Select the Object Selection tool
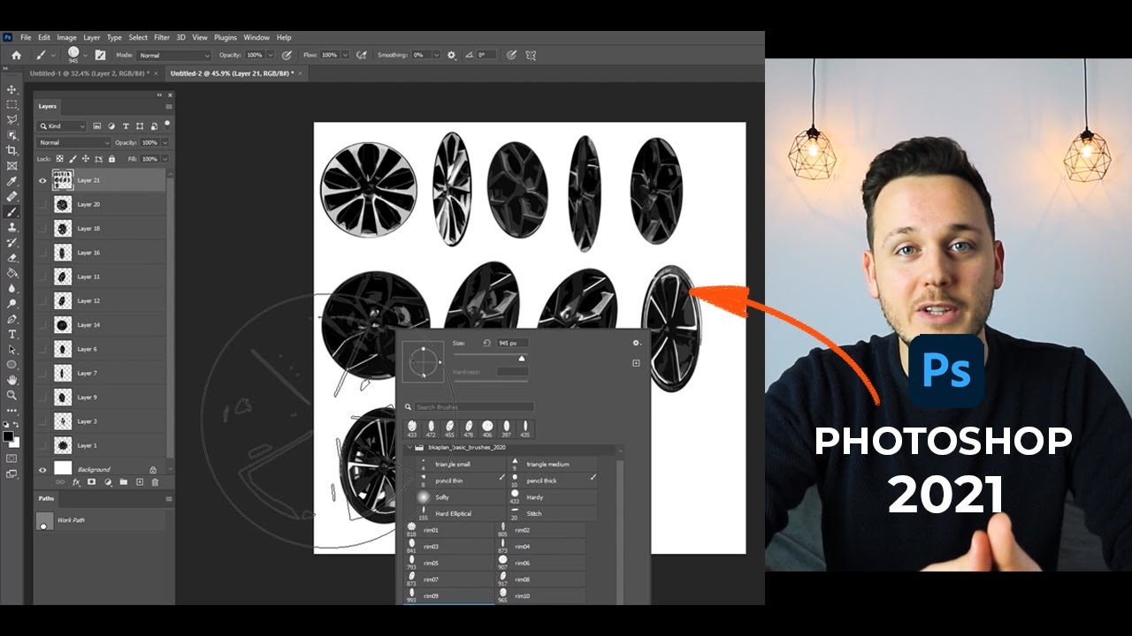Viewport: 1132px width, 636px height. 12,135
